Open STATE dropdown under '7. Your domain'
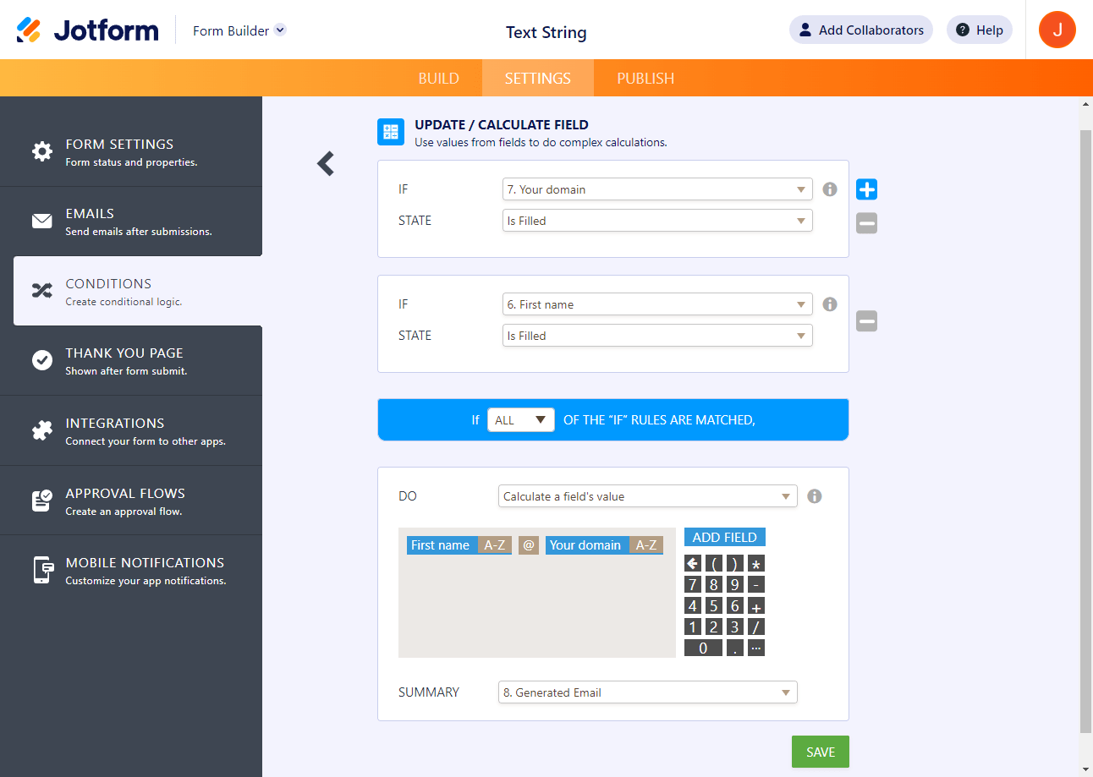Viewport: 1093px width, 777px height. point(657,221)
